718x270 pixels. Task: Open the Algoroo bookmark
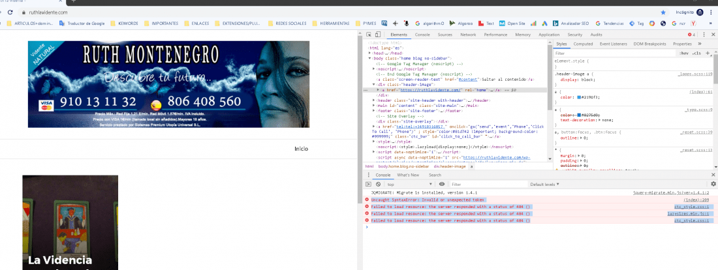pos(461,23)
